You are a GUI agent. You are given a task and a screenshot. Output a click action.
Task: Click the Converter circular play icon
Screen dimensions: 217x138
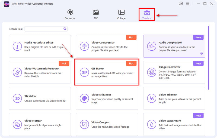(x=70, y=12)
